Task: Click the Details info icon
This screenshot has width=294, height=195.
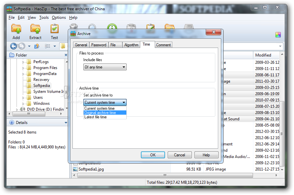Action: pyautogui.click(x=12, y=122)
